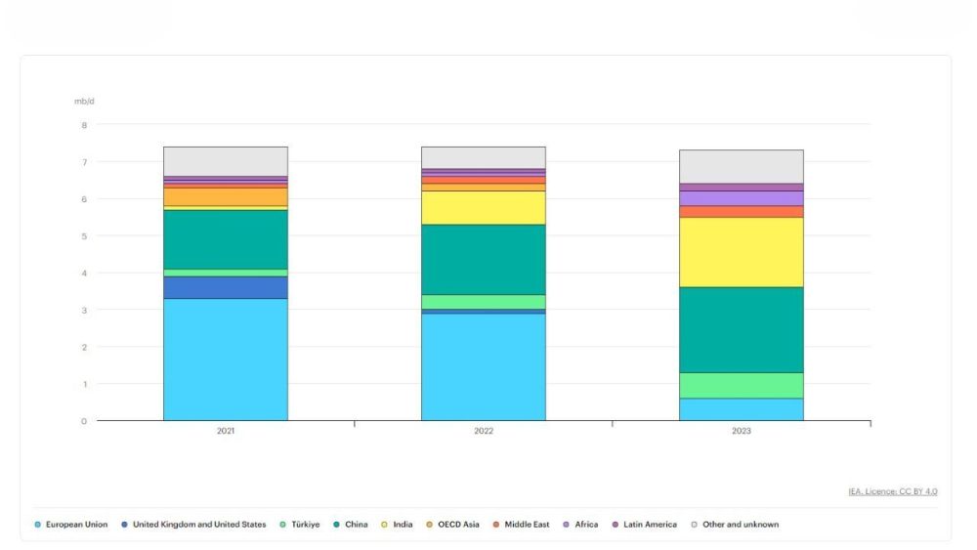Toggle United Kingdom and United States legend entry
The width and height of the screenshot is (977, 550).
(x=193, y=525)
